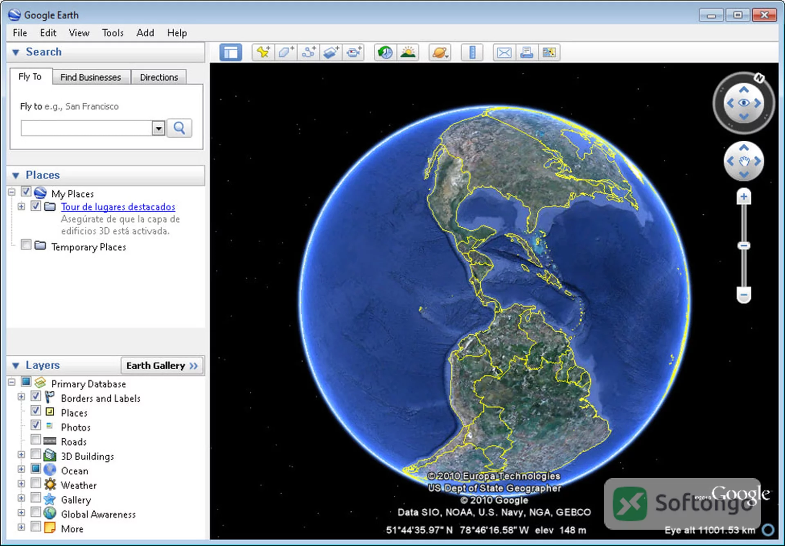785x546 pixels.
Task: Print the current view icon
Action: (527, 52)
